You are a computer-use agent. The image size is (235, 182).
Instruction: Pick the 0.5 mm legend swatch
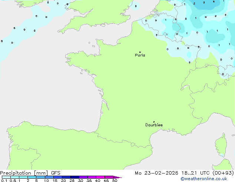15,177
